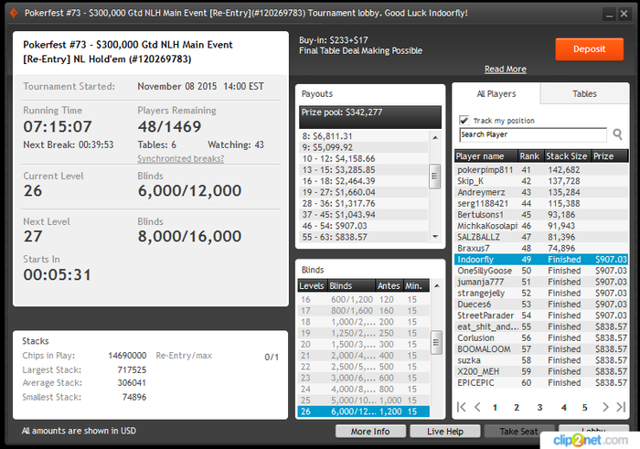The image size is (640, 449).
Task: Go to next page of player list
Action: (x=605, y=407)
